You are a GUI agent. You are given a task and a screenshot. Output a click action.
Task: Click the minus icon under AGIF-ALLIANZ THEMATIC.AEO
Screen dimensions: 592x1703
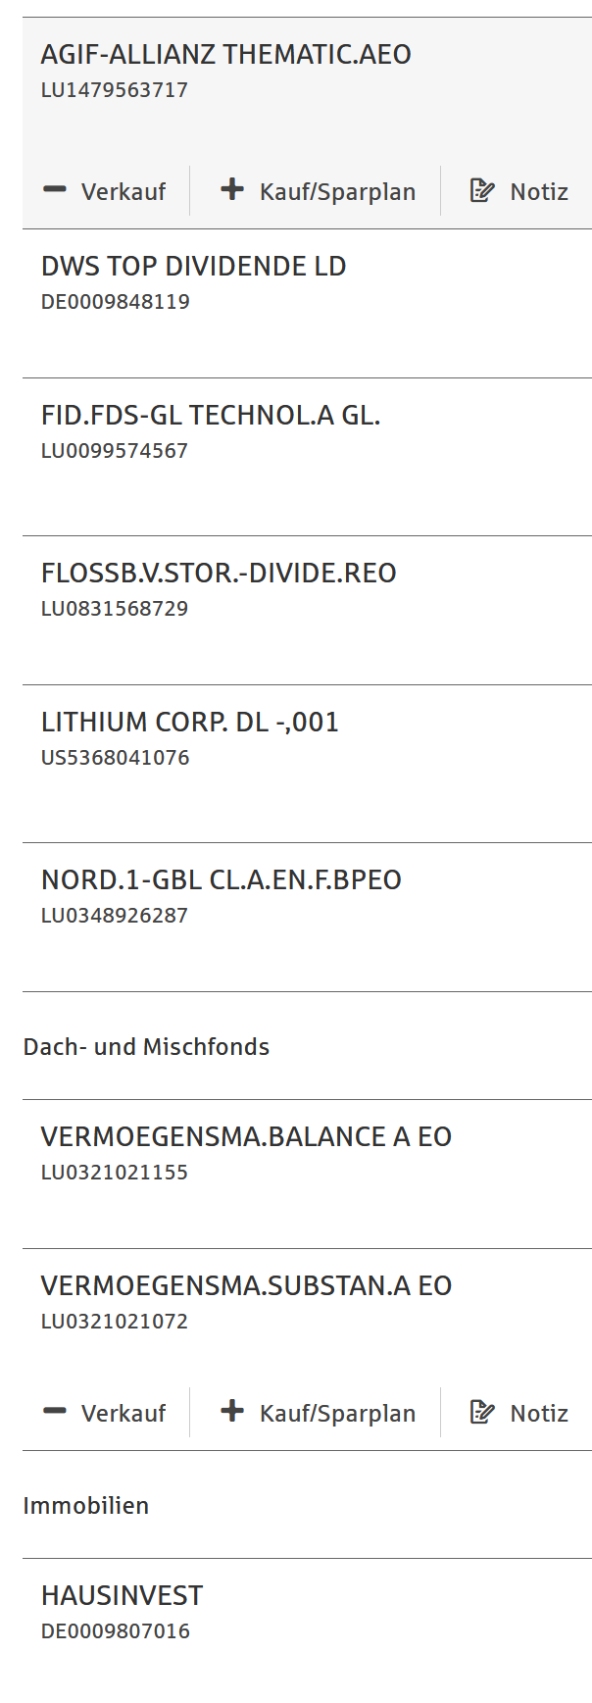(x=55, y=190)
